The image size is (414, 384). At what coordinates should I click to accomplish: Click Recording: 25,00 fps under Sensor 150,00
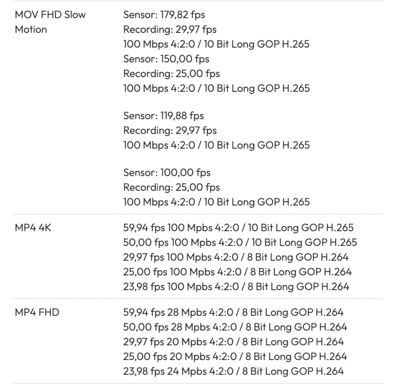pos(171,73)
